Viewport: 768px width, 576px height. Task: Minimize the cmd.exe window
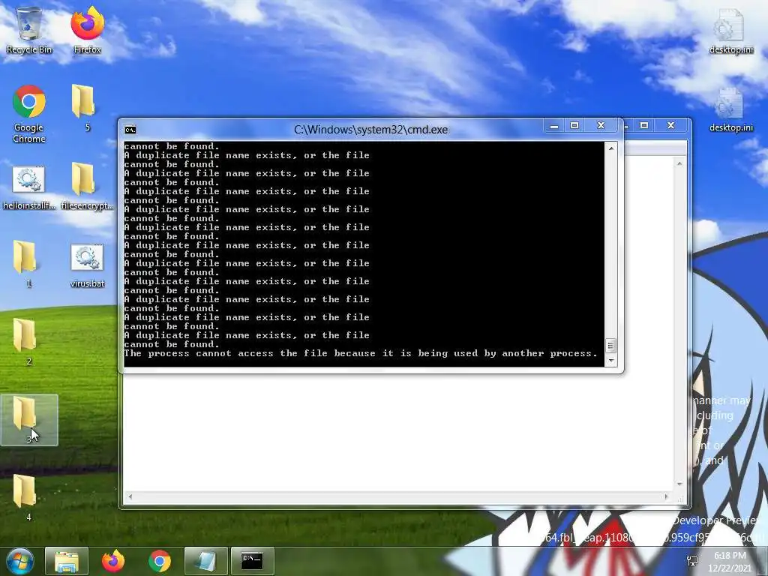coord(554,126)
